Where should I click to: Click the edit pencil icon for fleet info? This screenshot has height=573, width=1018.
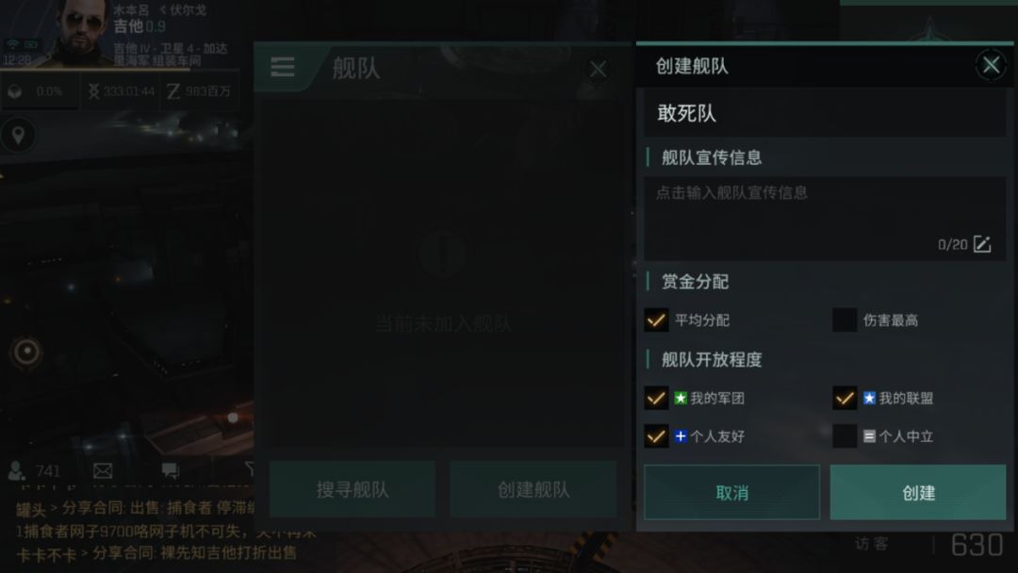pos(981,245)
